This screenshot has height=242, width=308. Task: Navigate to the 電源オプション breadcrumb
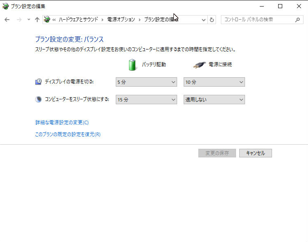[x=121, y=20]
